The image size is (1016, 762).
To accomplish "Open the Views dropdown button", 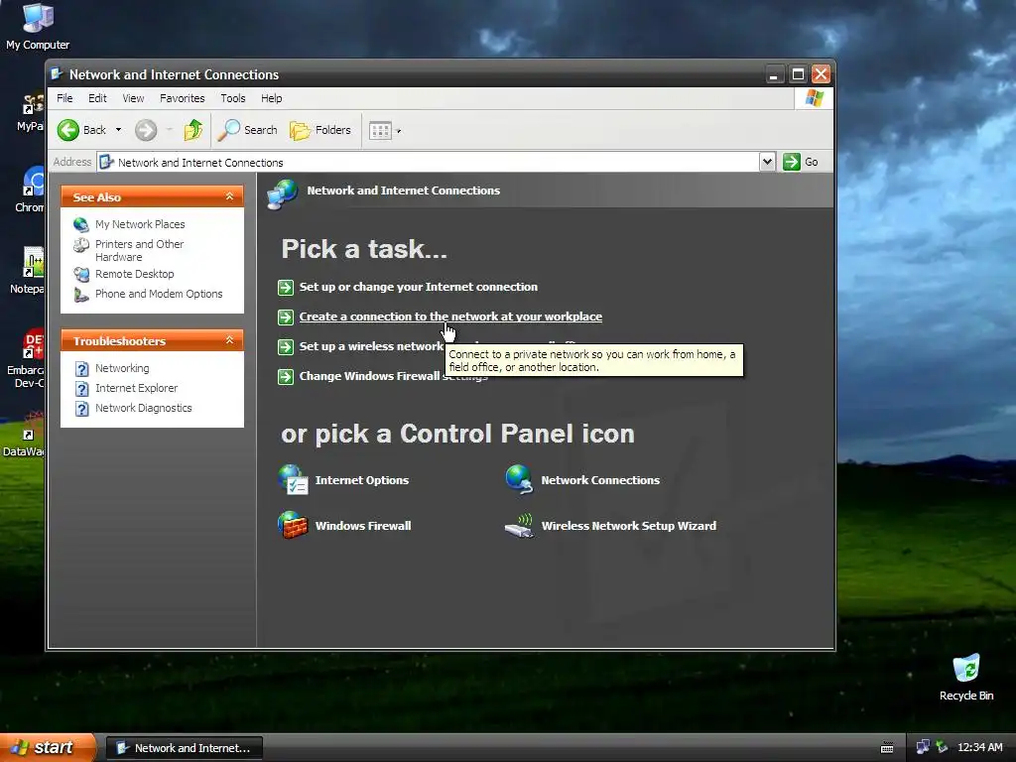I will tap(385, 131).
